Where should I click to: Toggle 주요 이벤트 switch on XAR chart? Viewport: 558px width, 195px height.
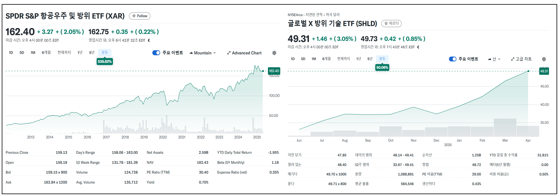tap(156, 53)
